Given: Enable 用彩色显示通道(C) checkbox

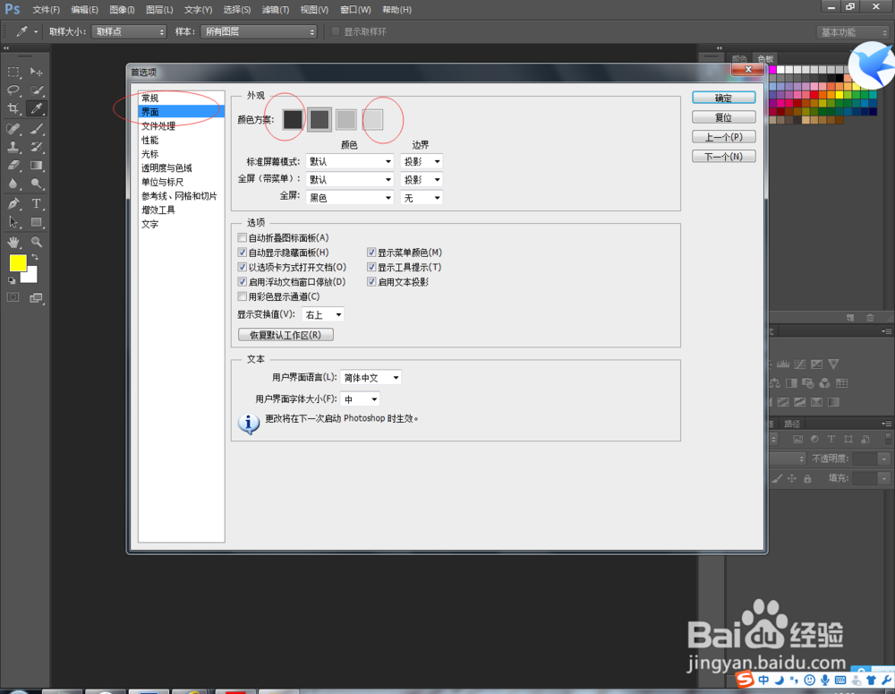Looking at the screenshot, I should (x=242, y=296).
